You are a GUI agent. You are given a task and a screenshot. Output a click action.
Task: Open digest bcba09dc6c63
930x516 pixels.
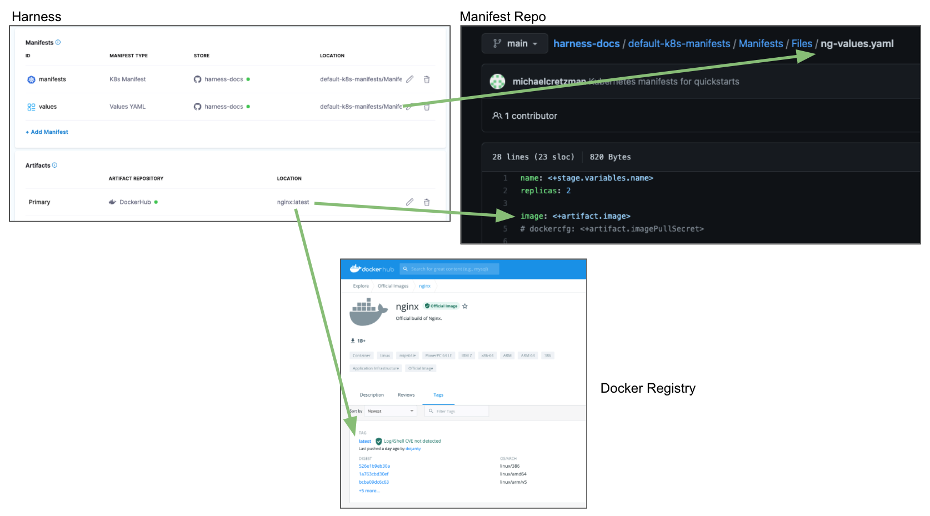[374, 482]
